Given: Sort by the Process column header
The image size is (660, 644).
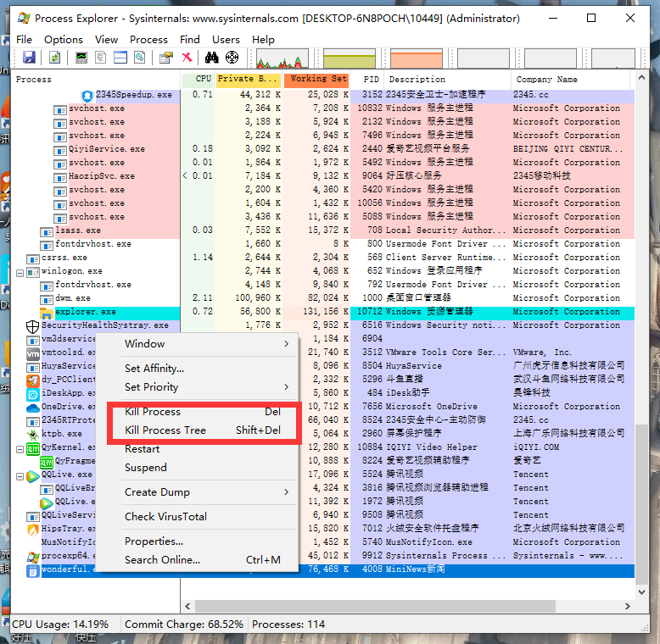Looking at the screenshot, I should tap(97, 80).
